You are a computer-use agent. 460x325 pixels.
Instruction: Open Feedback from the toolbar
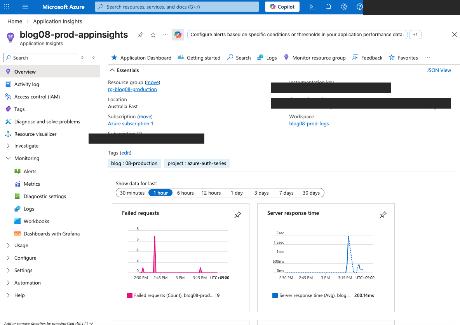367,58
